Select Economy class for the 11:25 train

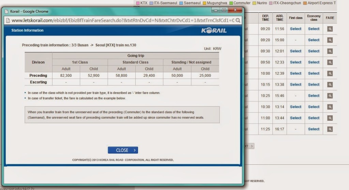(314, 129)
